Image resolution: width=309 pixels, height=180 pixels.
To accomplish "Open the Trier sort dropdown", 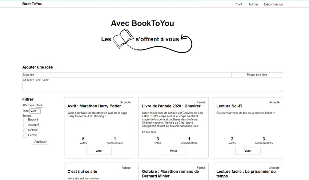I will click(x=35, y=111).
